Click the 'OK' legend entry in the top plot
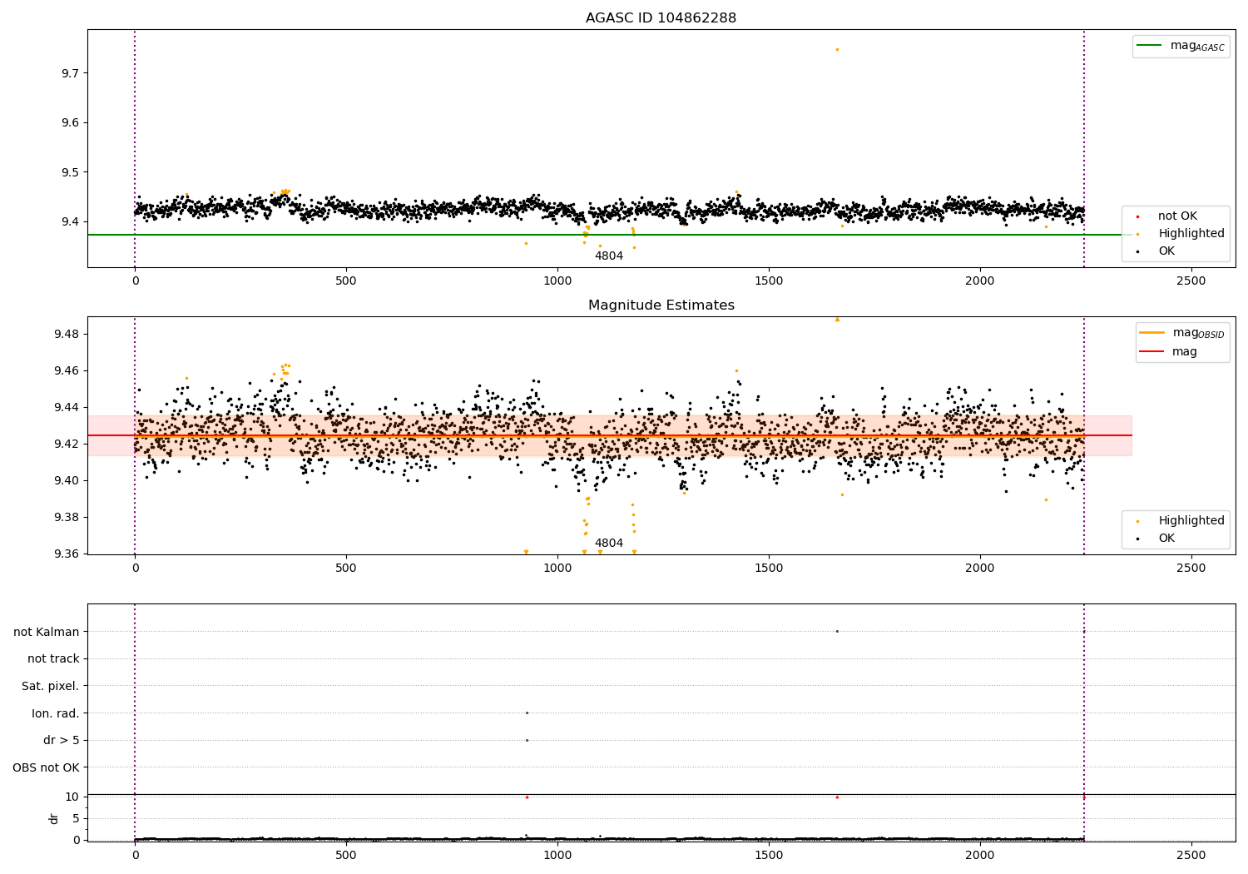 (x=1166, y=251)
